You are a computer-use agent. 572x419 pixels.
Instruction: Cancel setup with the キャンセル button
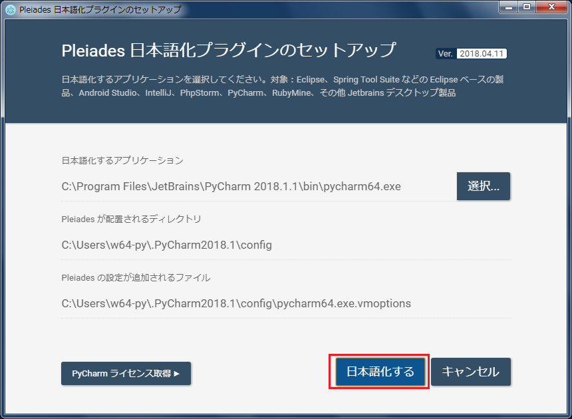(471, 372)
